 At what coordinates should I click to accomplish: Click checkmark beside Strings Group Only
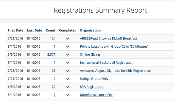(x=68, y=79)
